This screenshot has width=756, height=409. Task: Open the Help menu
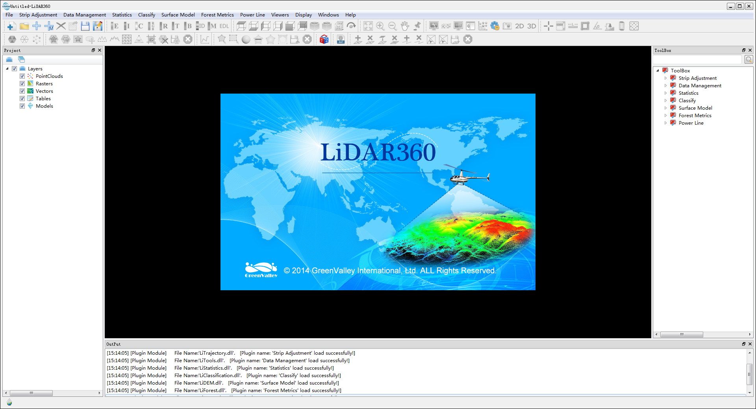click(350, 15)
